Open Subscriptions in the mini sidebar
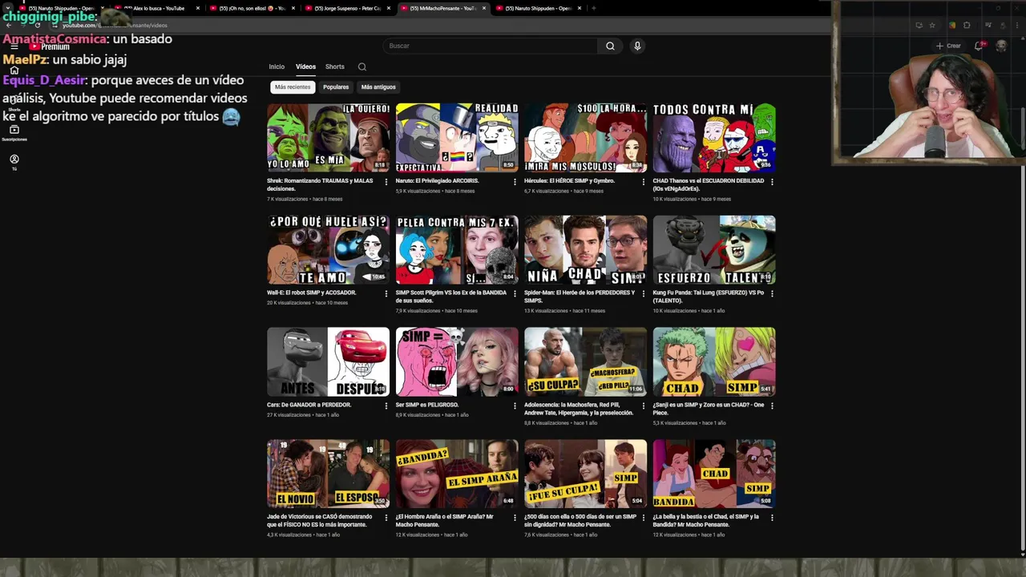The image size is (1026, 577). pyautogui.click(x=14, y=132)
